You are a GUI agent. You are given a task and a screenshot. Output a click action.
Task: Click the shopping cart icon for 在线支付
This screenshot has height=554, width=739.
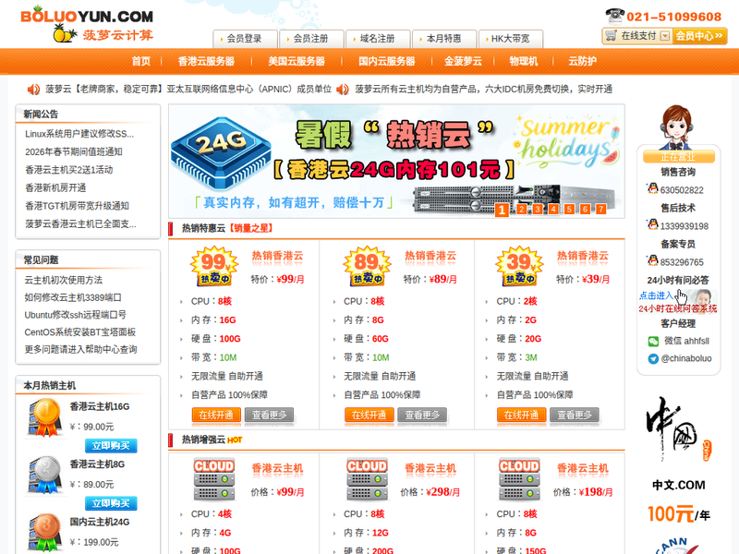point(611,35)
